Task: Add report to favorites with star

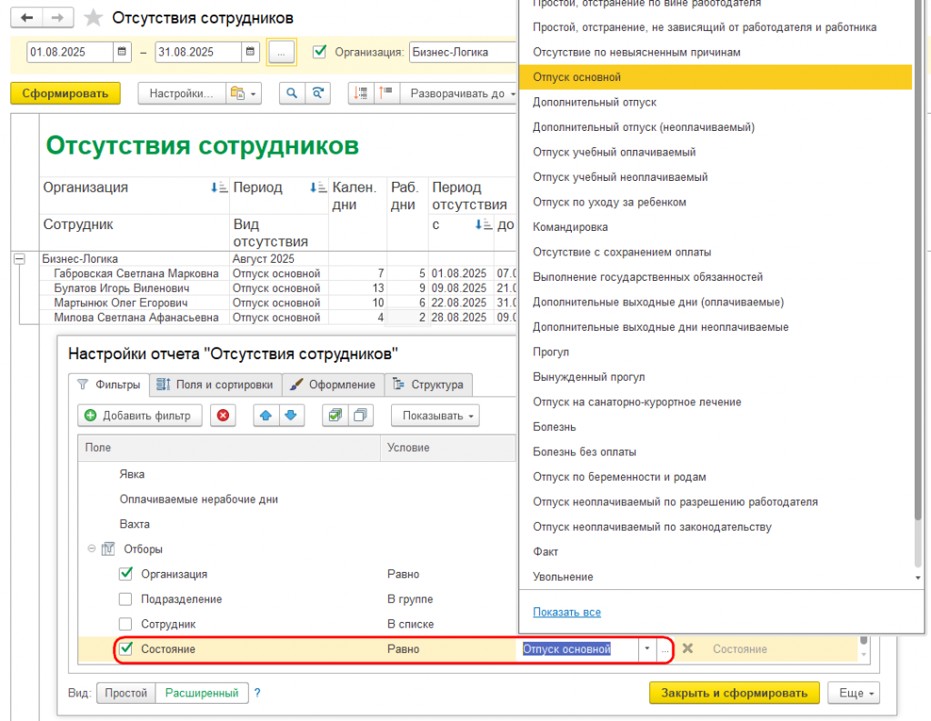Action: pos(94,18)
